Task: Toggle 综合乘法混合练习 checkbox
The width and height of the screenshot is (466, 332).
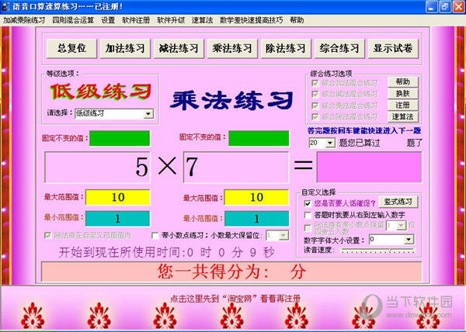Action: pos(315,105)
